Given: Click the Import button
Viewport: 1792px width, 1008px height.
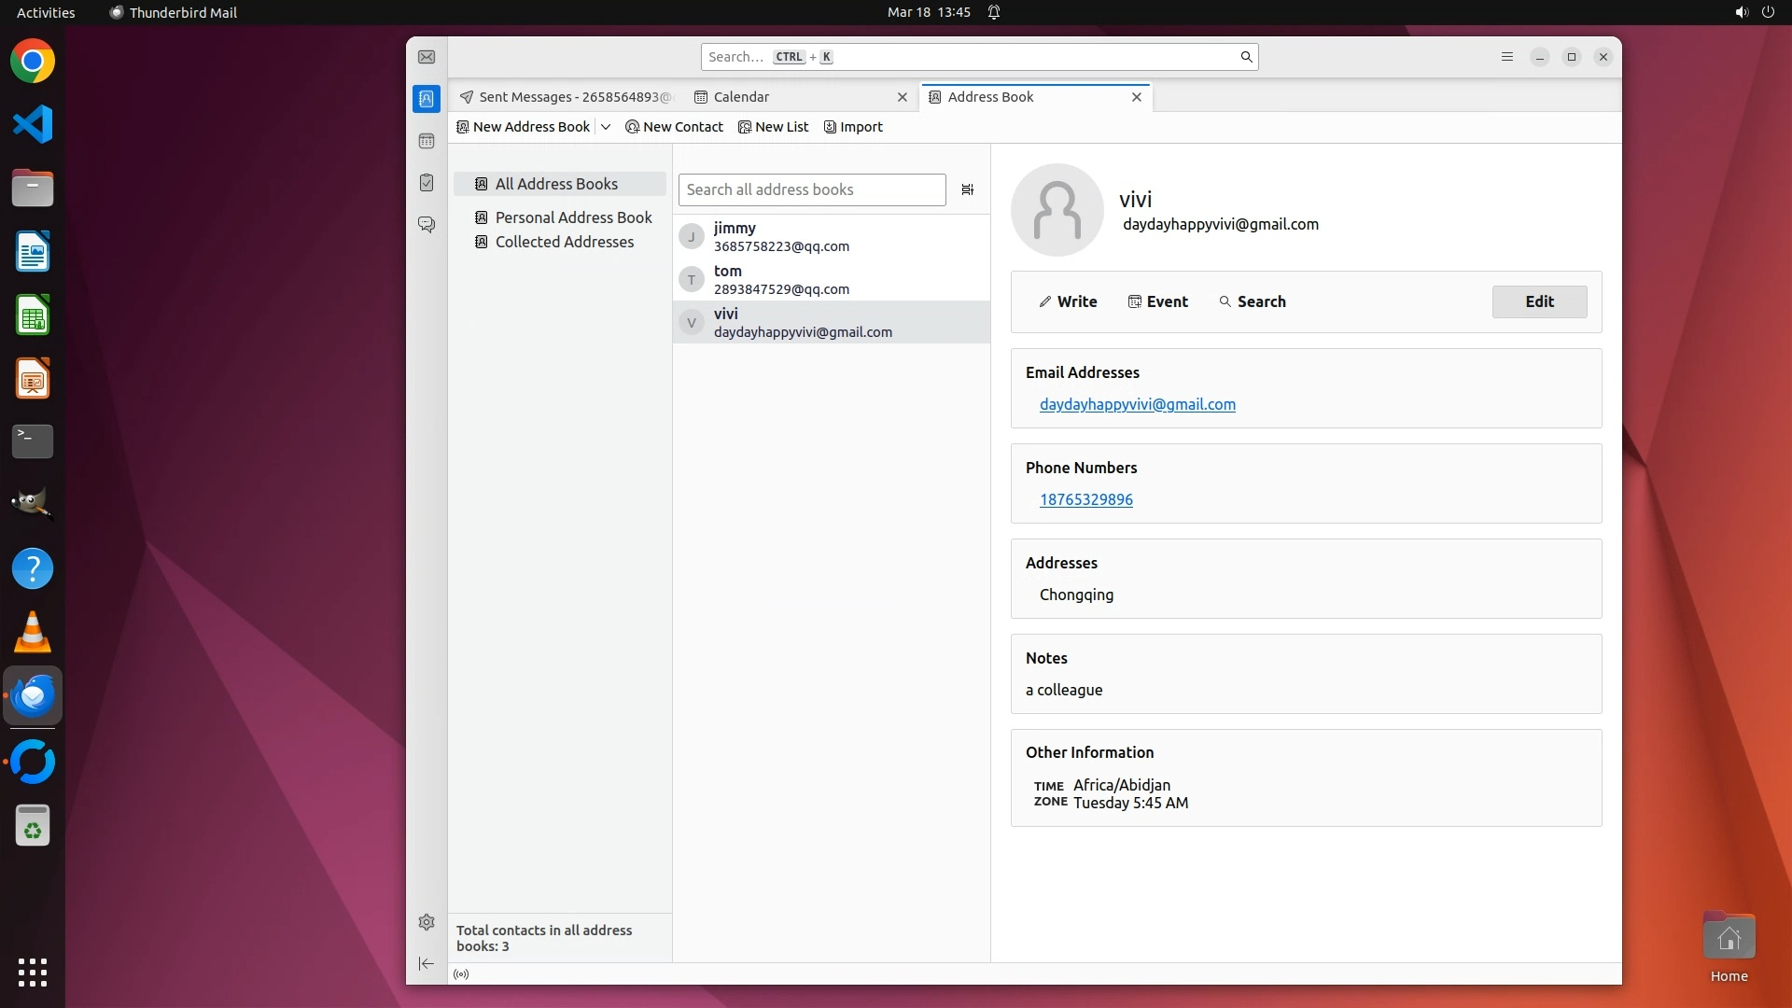Looking at the screenshot, I should point(853,127).
